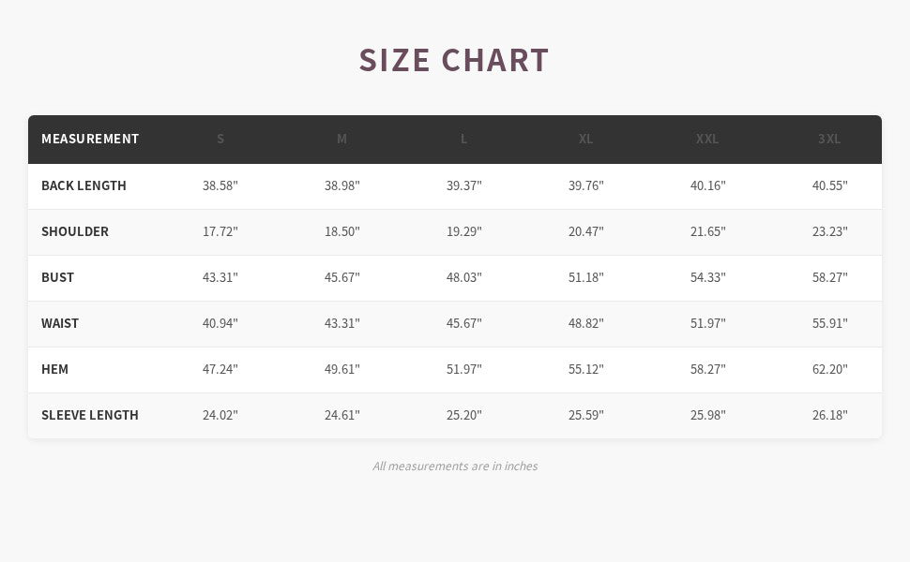Click the S size column header
Viewport: 910px width, 562px height.
[x=220, y=139]
